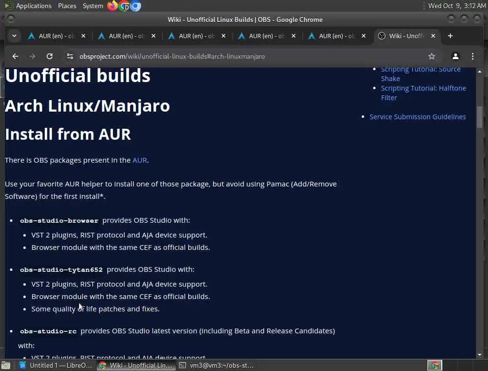Close the second AUR (en) tab
Screen dimensions: 488x371
[153, 36]
